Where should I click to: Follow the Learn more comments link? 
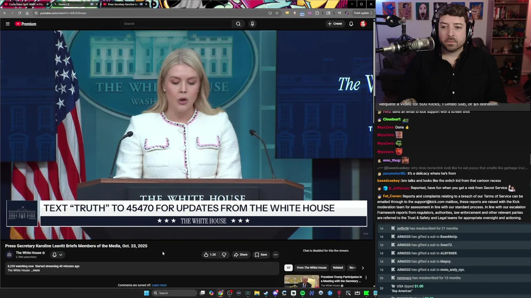pyautogui.click(x=159, y=285)
